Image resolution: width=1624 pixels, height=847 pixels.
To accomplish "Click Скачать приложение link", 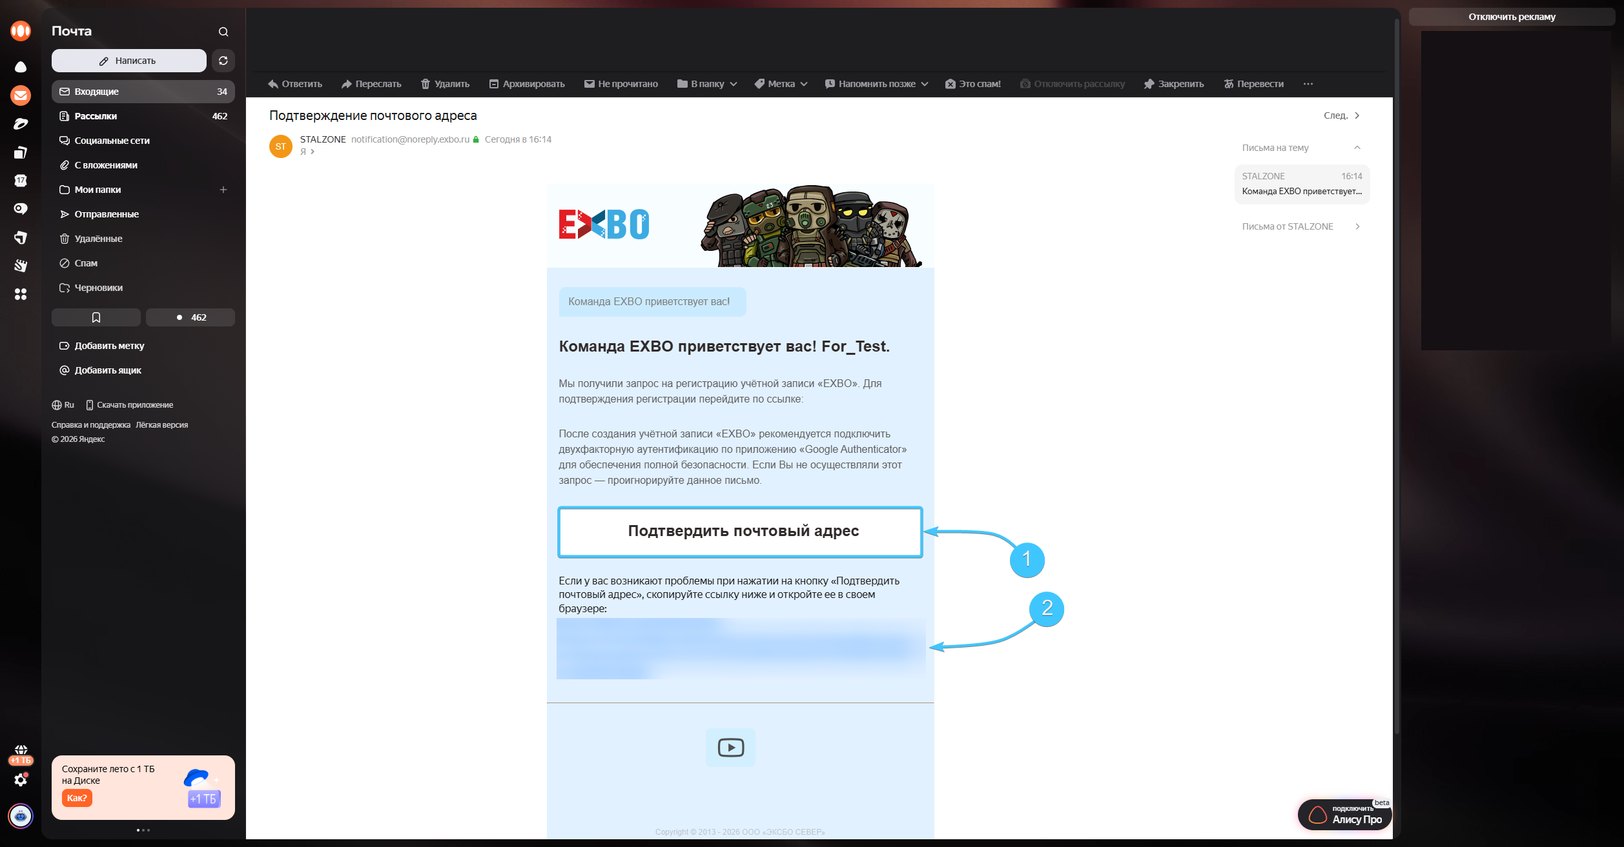I will click(x=130, y=405).
